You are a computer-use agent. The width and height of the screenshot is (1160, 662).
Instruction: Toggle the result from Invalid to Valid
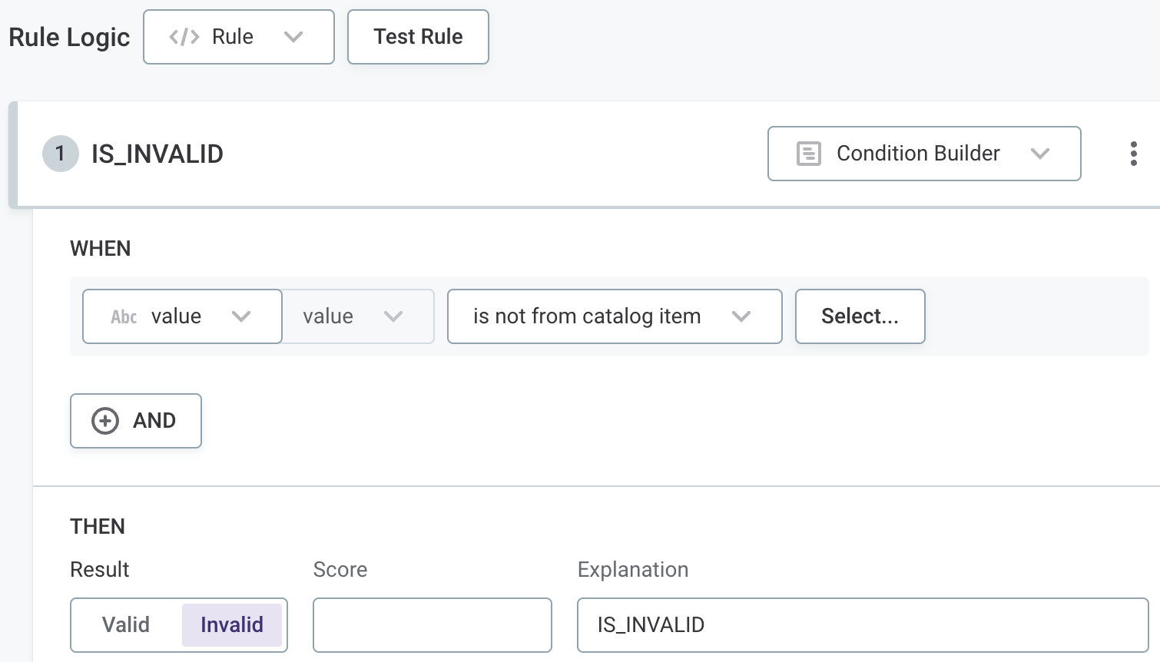125,625
